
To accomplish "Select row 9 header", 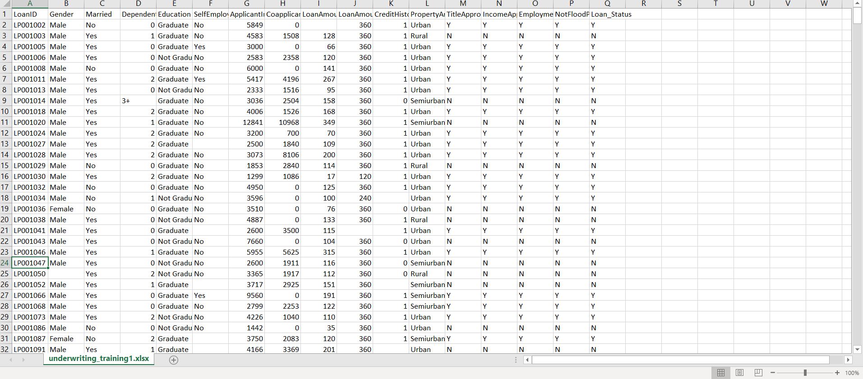I will [5, 100].
